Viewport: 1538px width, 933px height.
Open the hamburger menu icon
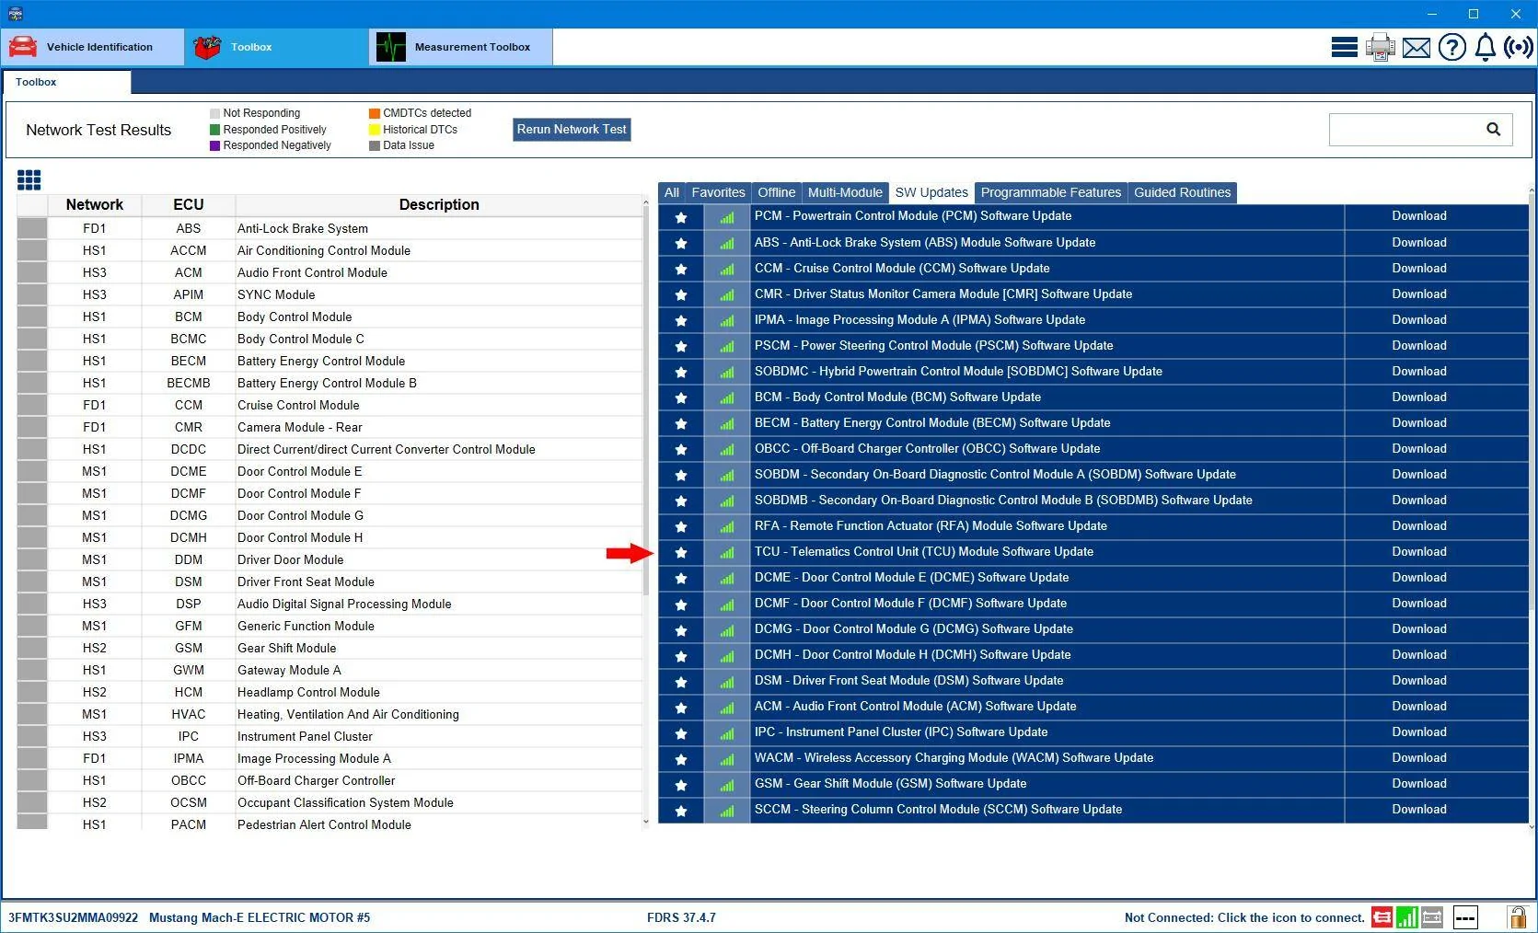(1344, 47)
